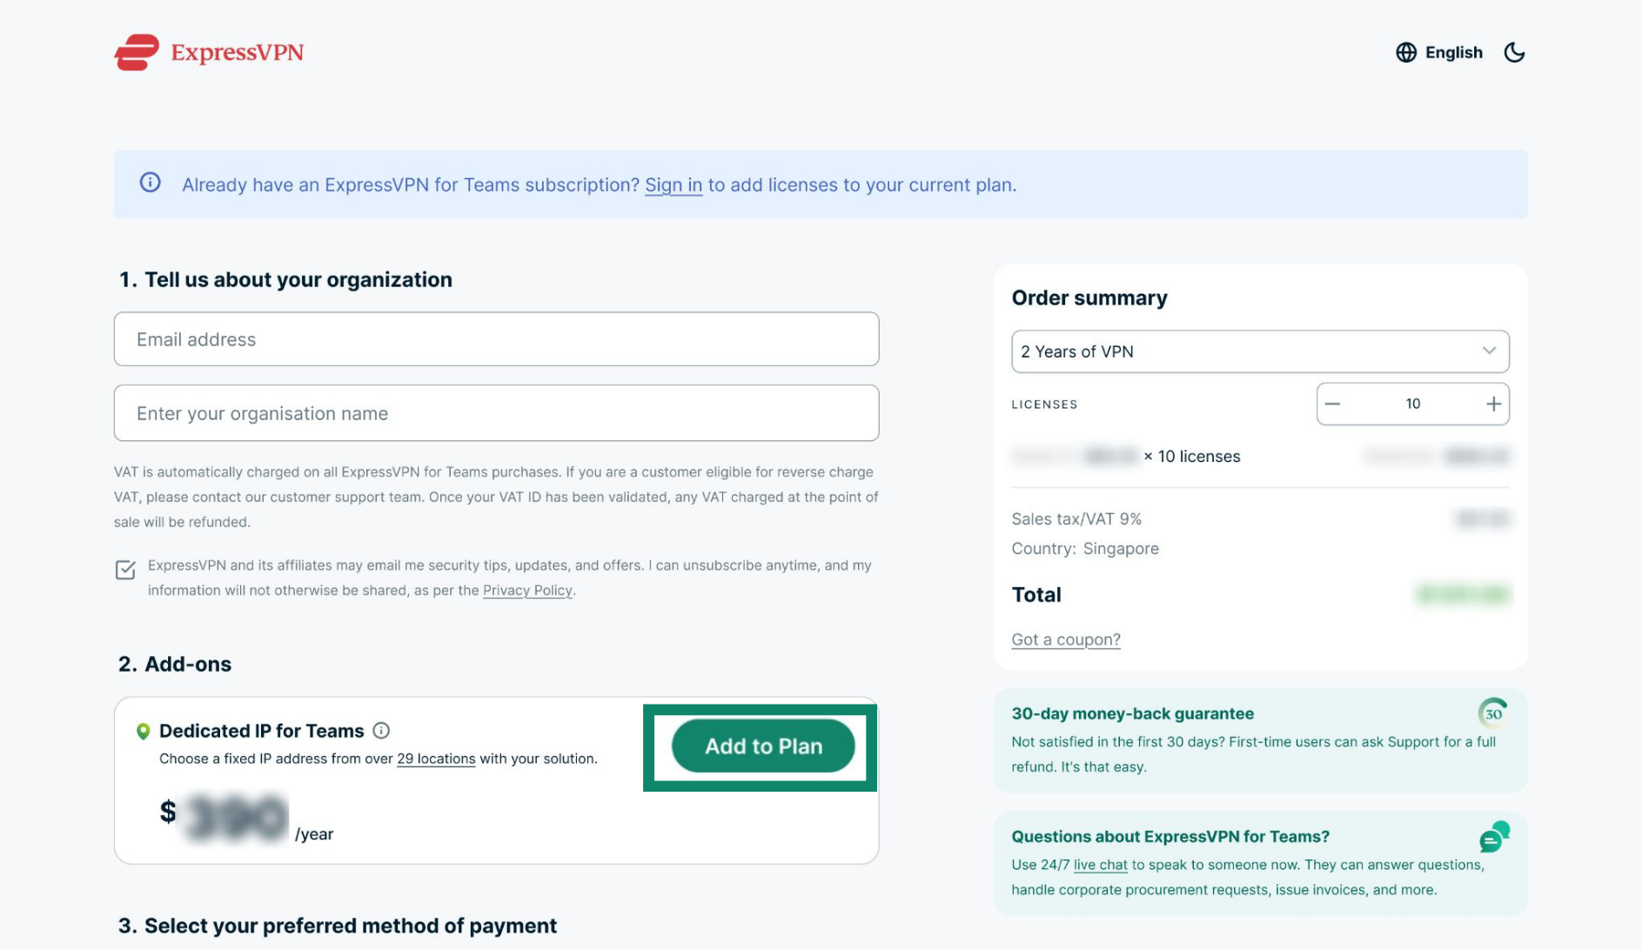
Task: Click the Sign in link
Action: click(674, 184)
